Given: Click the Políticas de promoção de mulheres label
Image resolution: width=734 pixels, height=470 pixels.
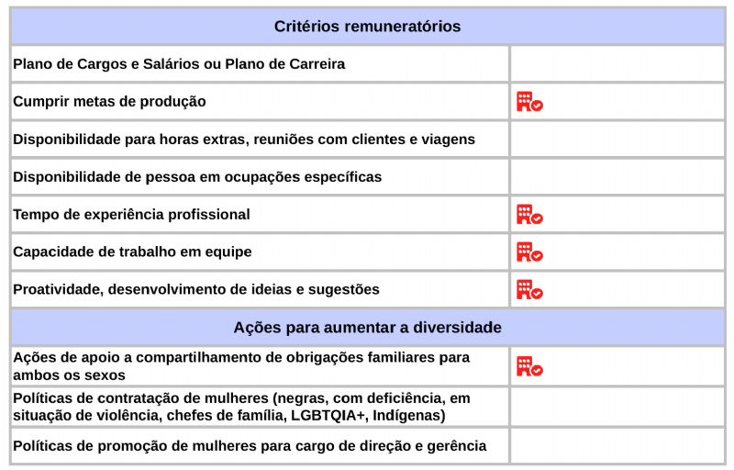Looking at the screenshot, I should 250,446.
